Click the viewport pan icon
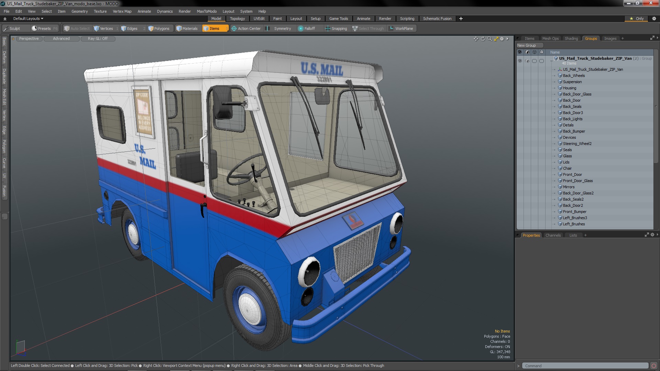 476,39
